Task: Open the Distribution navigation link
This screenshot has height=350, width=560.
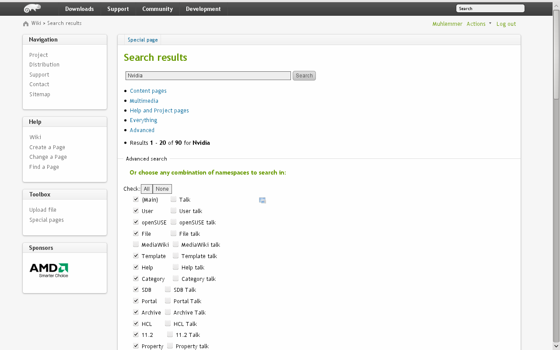Action: coord(44,65)
